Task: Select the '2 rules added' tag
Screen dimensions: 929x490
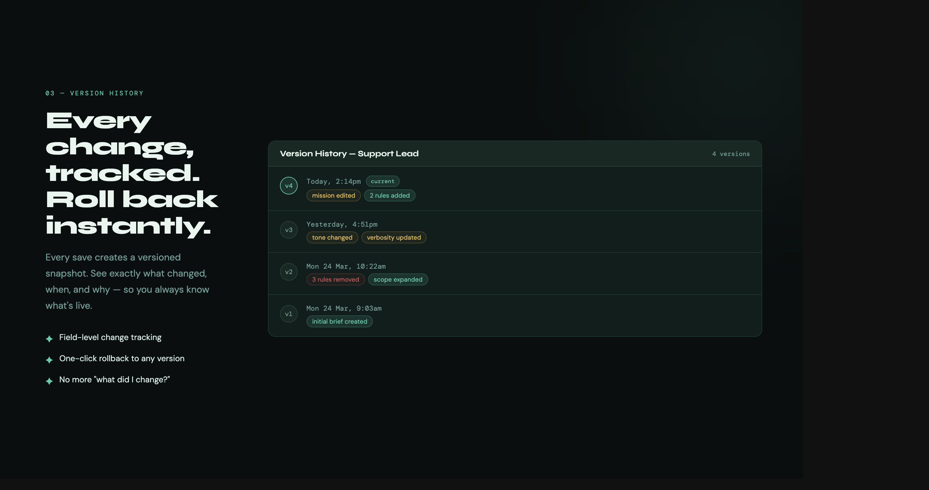Action: [390, 195]
